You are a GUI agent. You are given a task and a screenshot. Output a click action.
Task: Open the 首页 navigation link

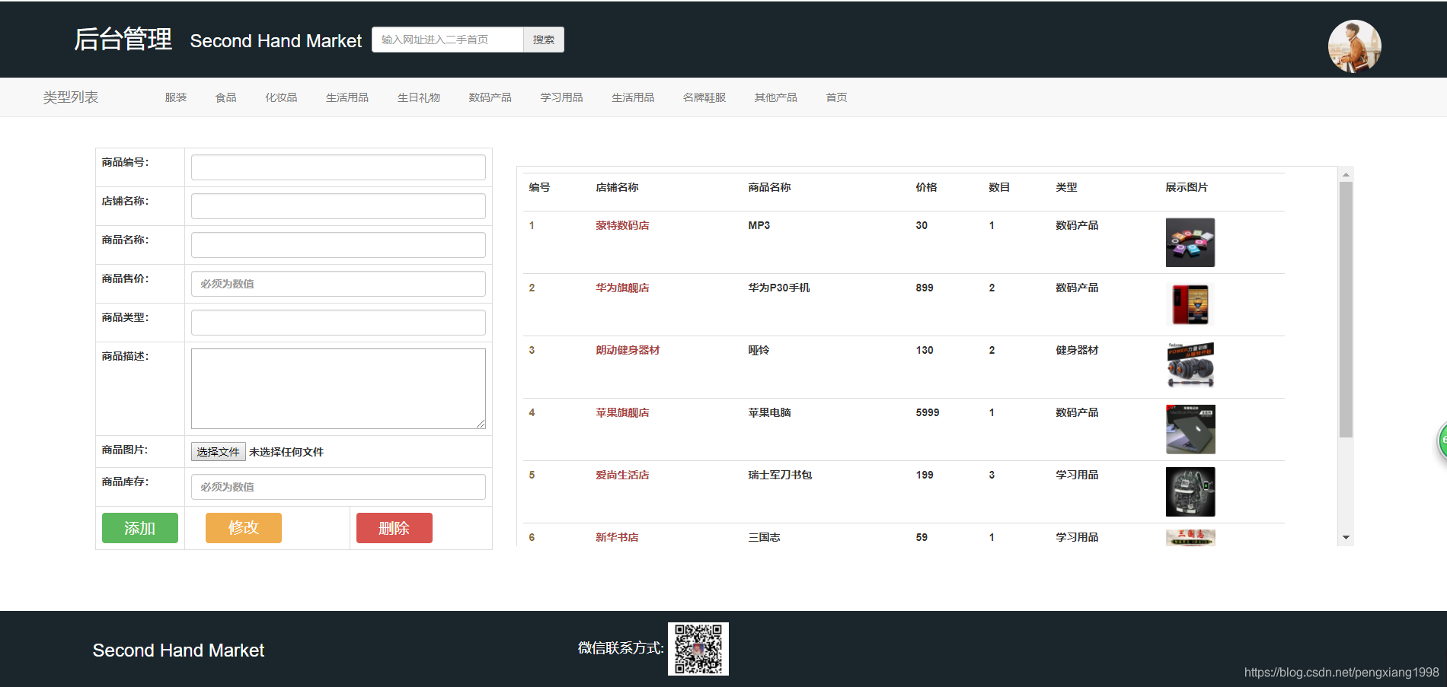[835, 97]
